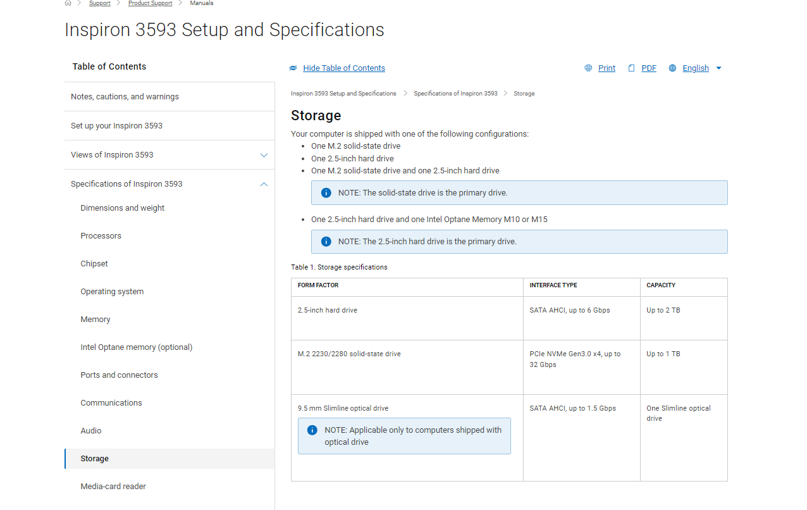Click the Storage page heading

pos(316,115)
